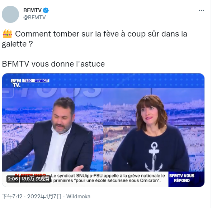Image resolution: width=217 pixels, height=208 pixels.
Task: Click the crown emoji in the tweet
Action: point(7,34)
